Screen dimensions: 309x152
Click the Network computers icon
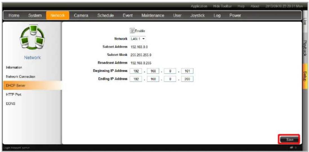click(33, 37)
